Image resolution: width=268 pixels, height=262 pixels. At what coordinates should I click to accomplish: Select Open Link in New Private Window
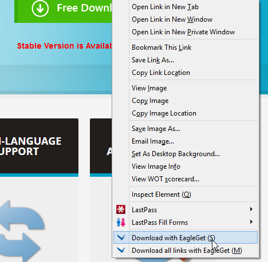point(186,32)
